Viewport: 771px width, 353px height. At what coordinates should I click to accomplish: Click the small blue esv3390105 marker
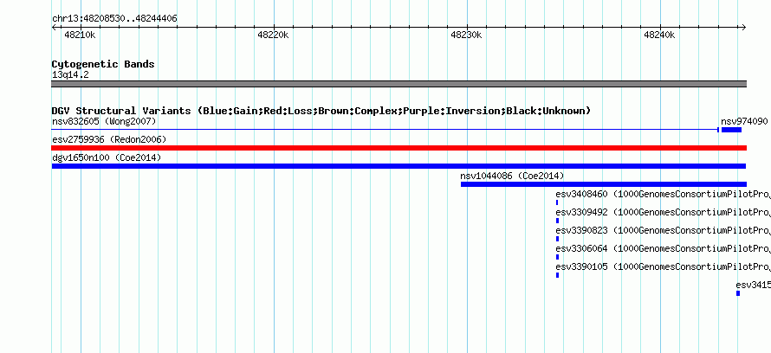tap(557, 275)
